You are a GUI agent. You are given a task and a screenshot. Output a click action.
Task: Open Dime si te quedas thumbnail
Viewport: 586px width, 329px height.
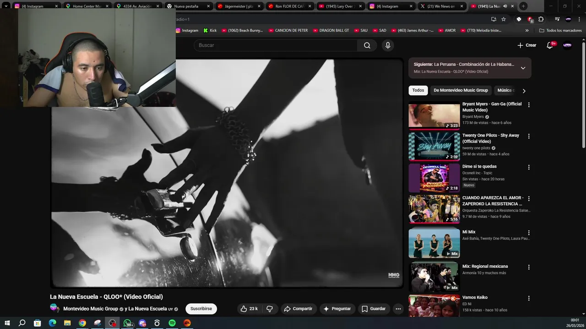tap(434, 178)
